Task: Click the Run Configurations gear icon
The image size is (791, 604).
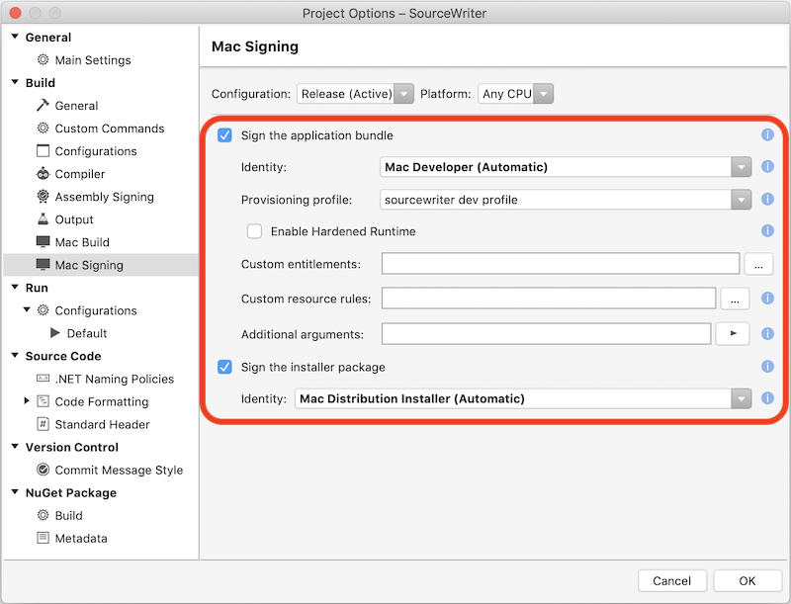Action: pyautogui.click(x=43, y=310)
